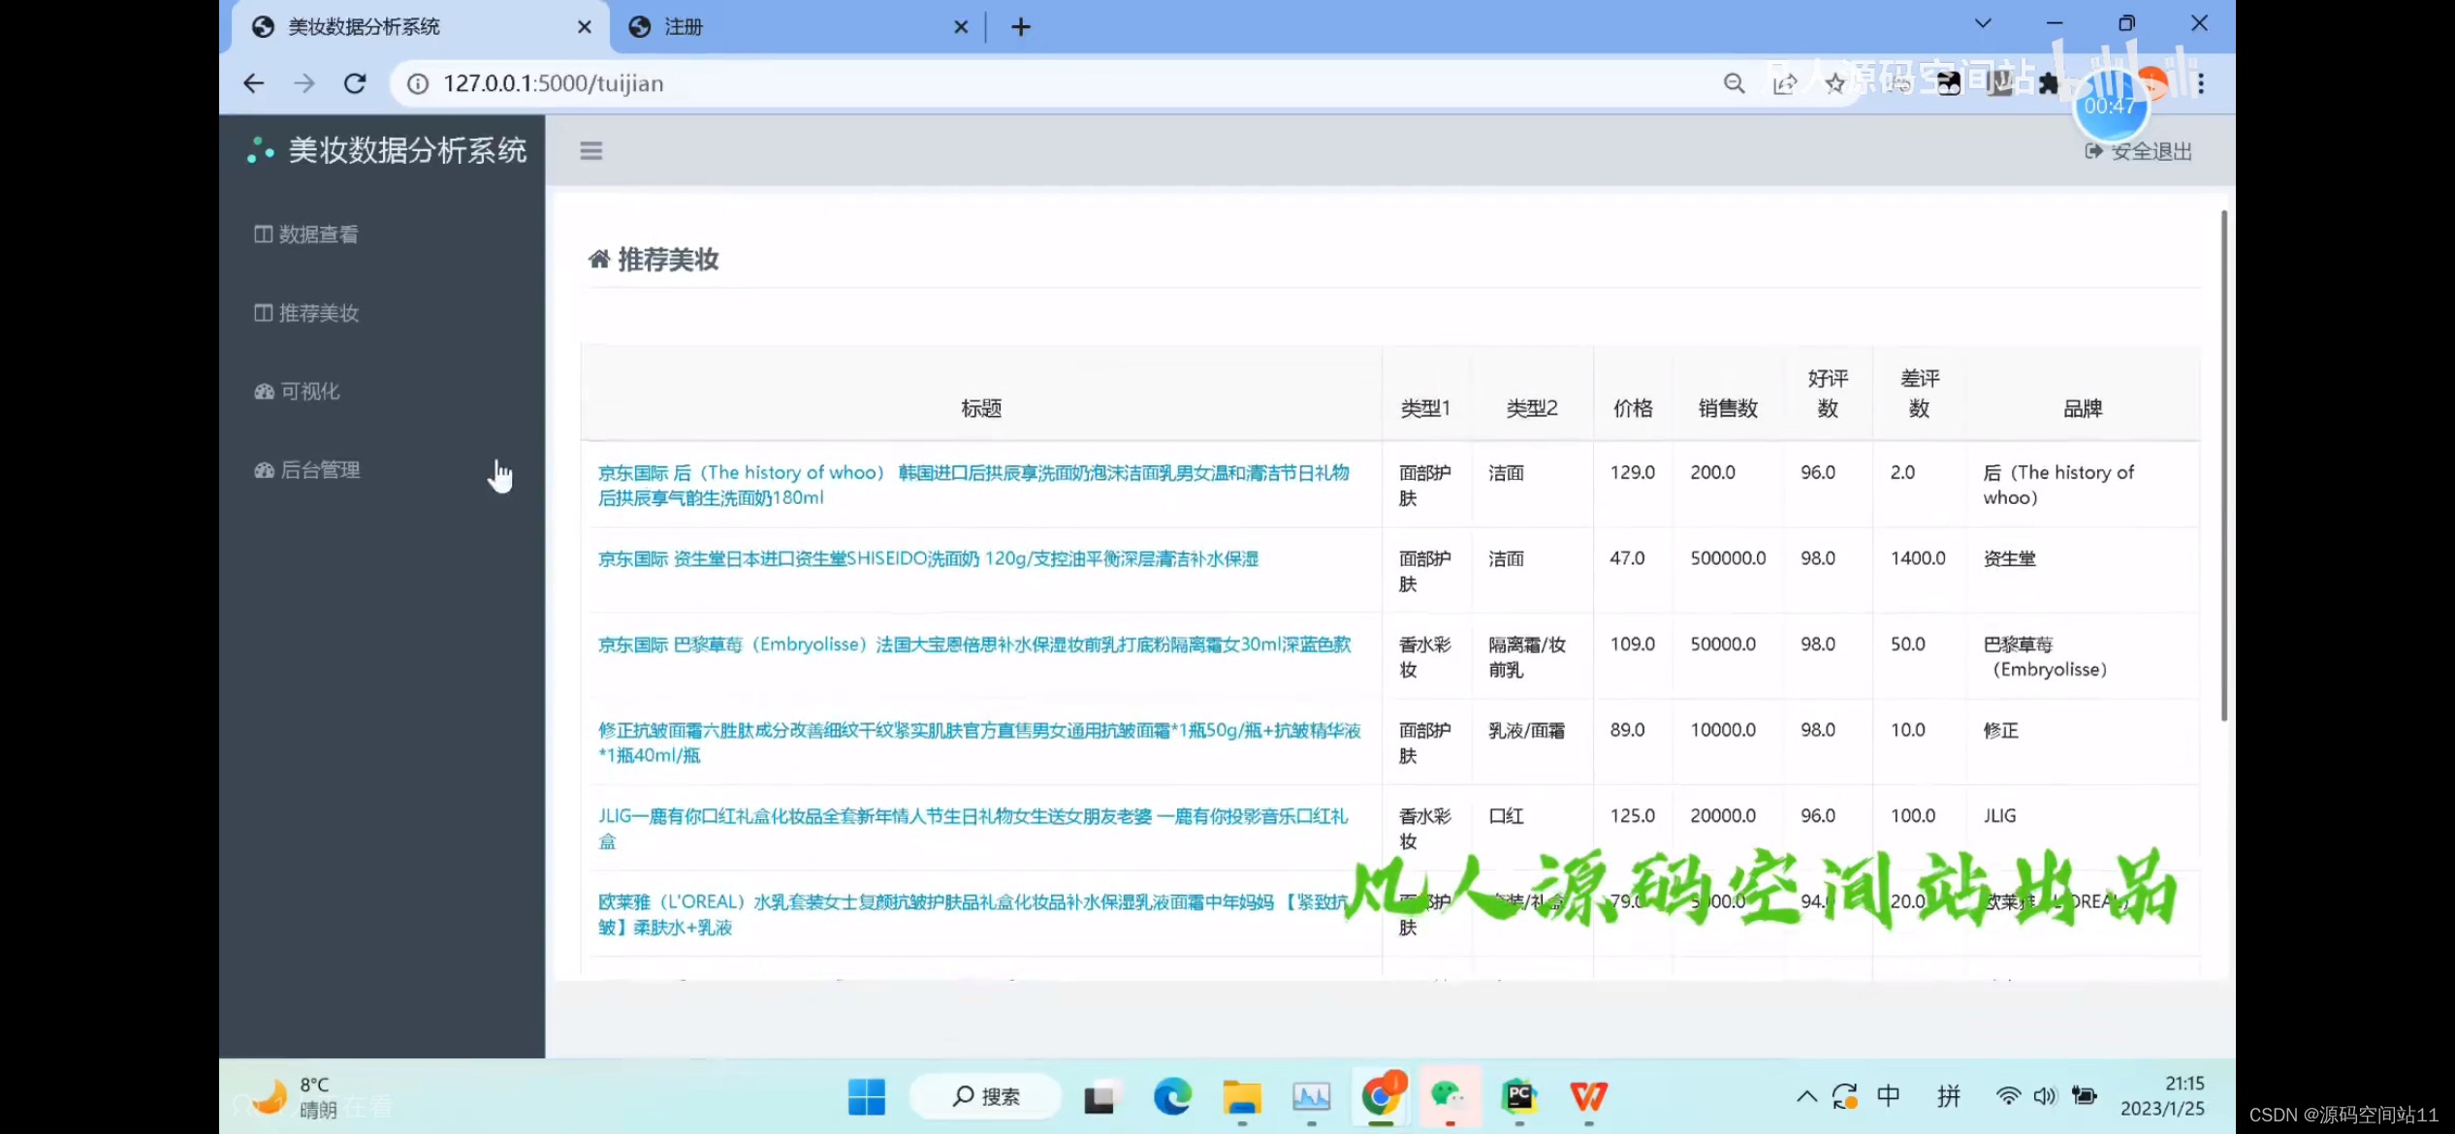Toggle the sidebar hamburger menu icon
The image size is (2455, 1134).
point(590,150)
